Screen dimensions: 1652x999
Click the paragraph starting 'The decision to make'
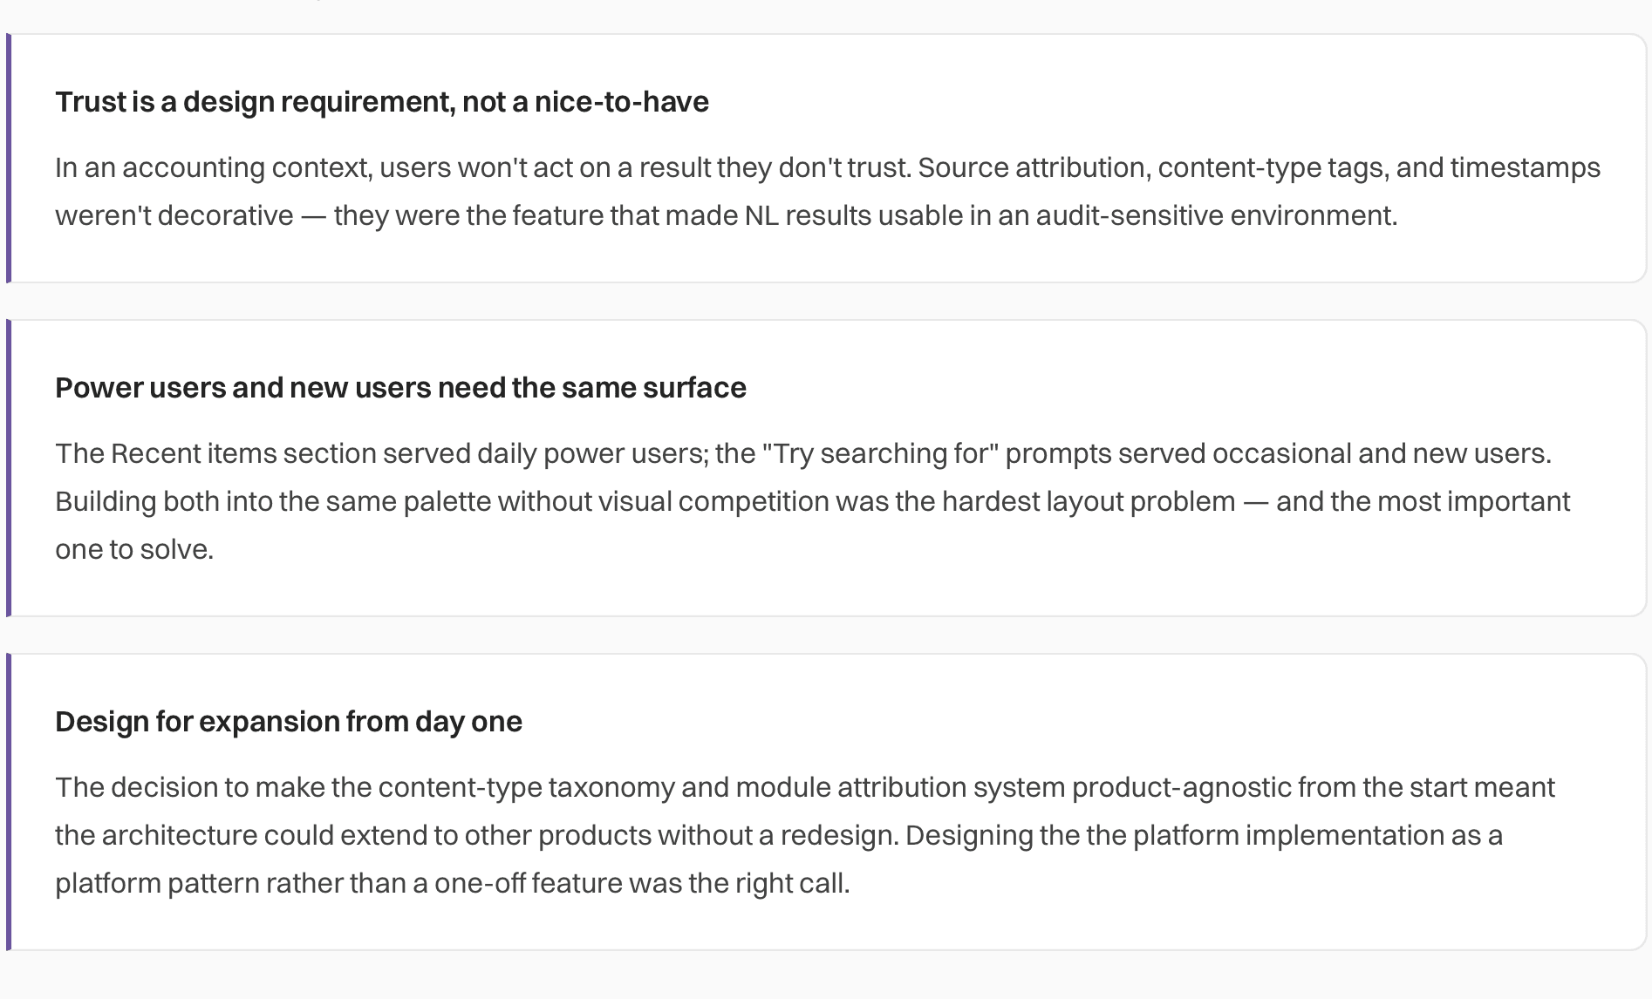(805, 835)
